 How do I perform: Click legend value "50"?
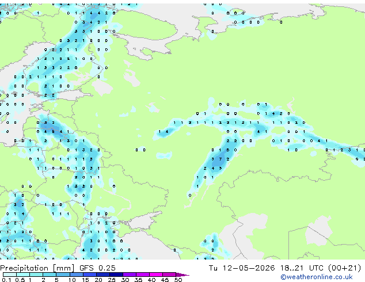[178, 280]
